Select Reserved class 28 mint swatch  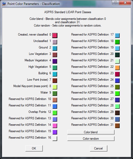click(117, 106)
